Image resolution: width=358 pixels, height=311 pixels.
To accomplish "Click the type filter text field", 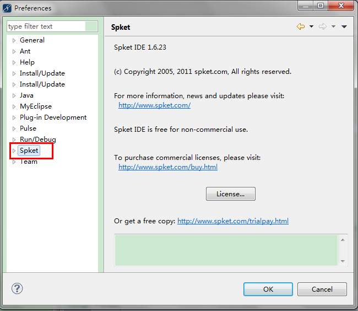I will 52,26.
